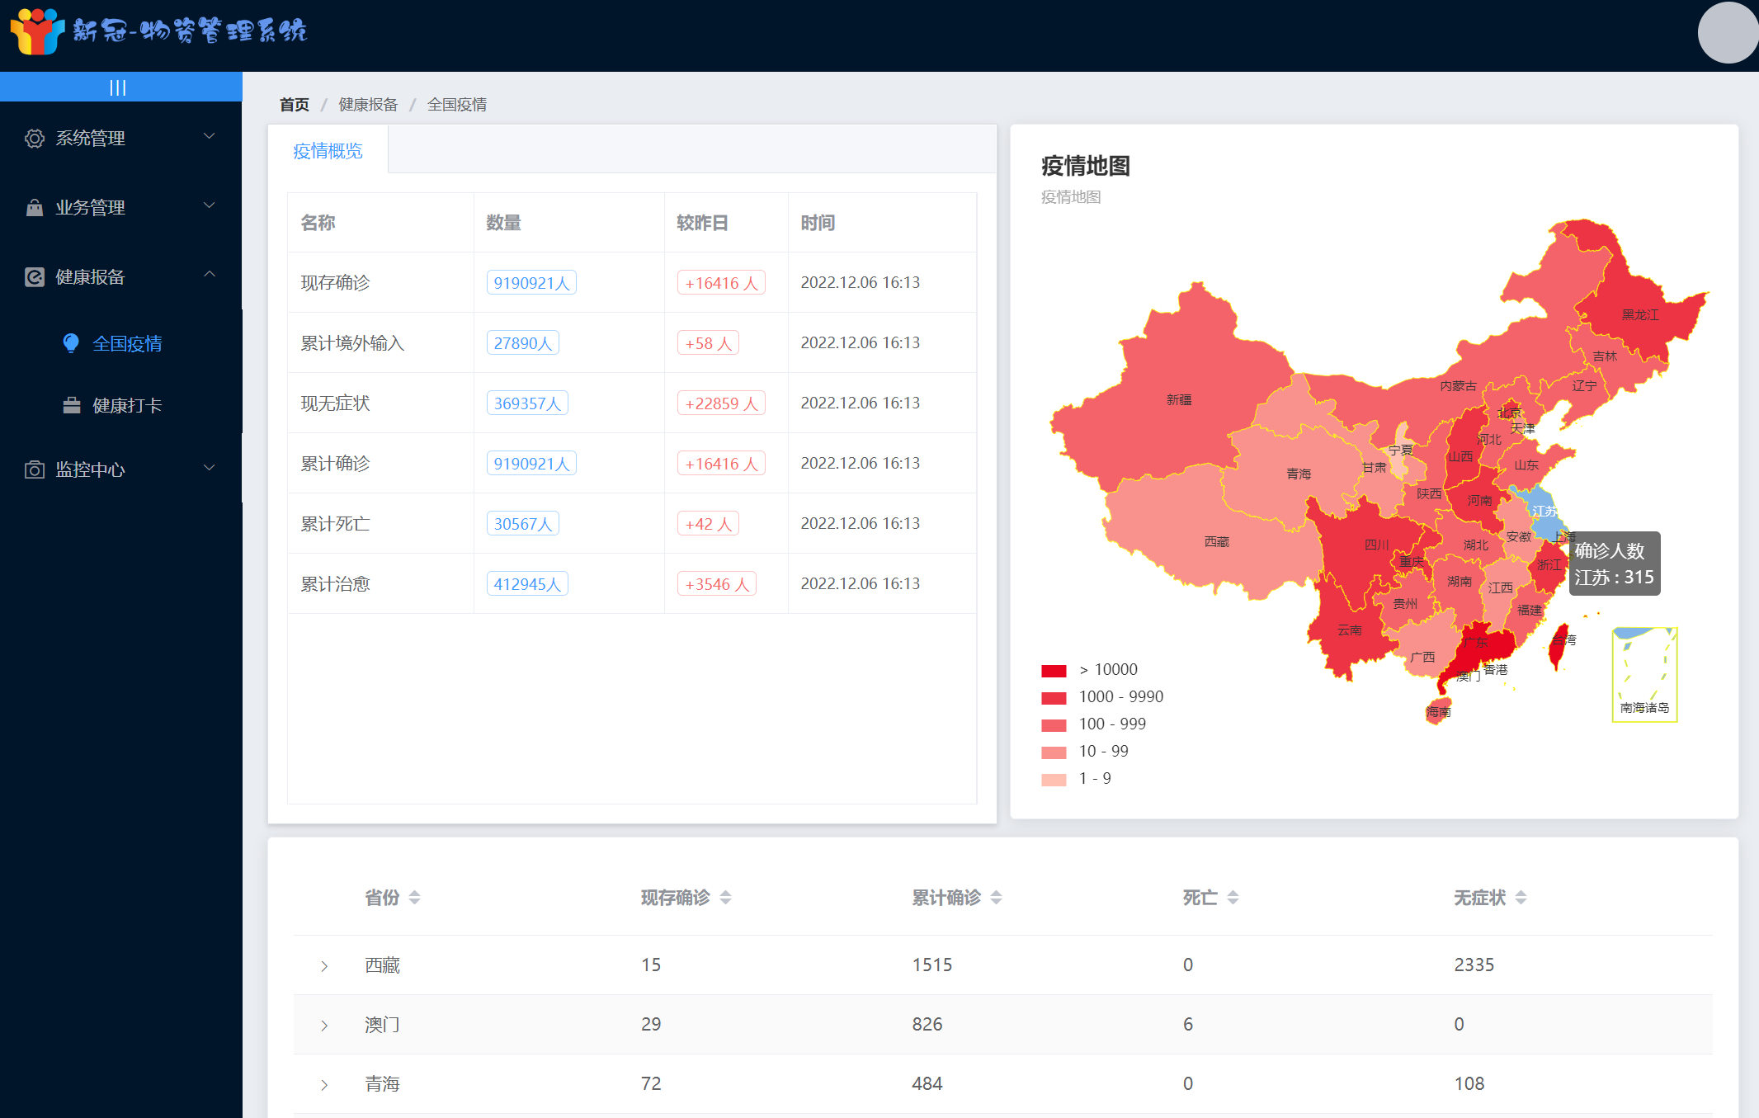This screenshot has width=1759, height=1118.
Task: Toggle the '1 - 9' legend range
Action: [x=1094, y=779]
